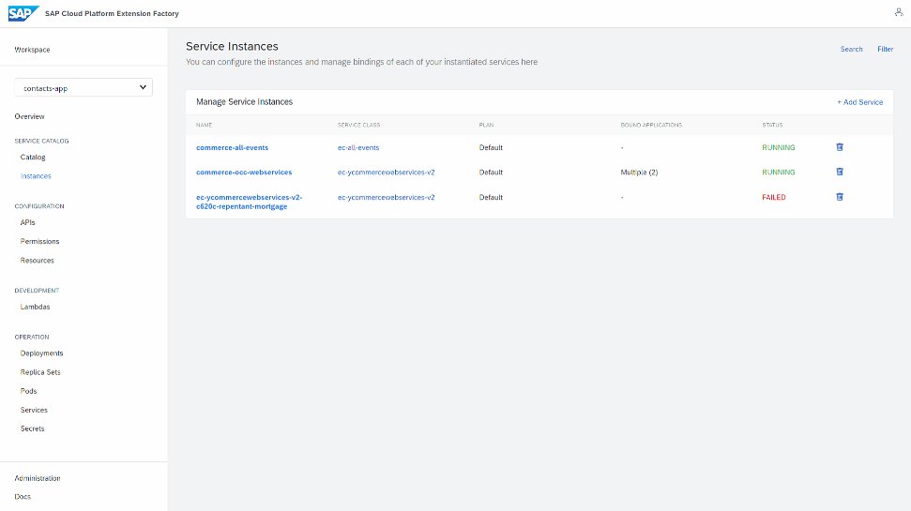Open Services under Operation
This screenshot has width=911, height=511.
coord(34,410)
